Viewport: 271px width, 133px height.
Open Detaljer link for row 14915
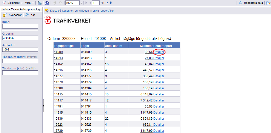[x=159, y=113]
